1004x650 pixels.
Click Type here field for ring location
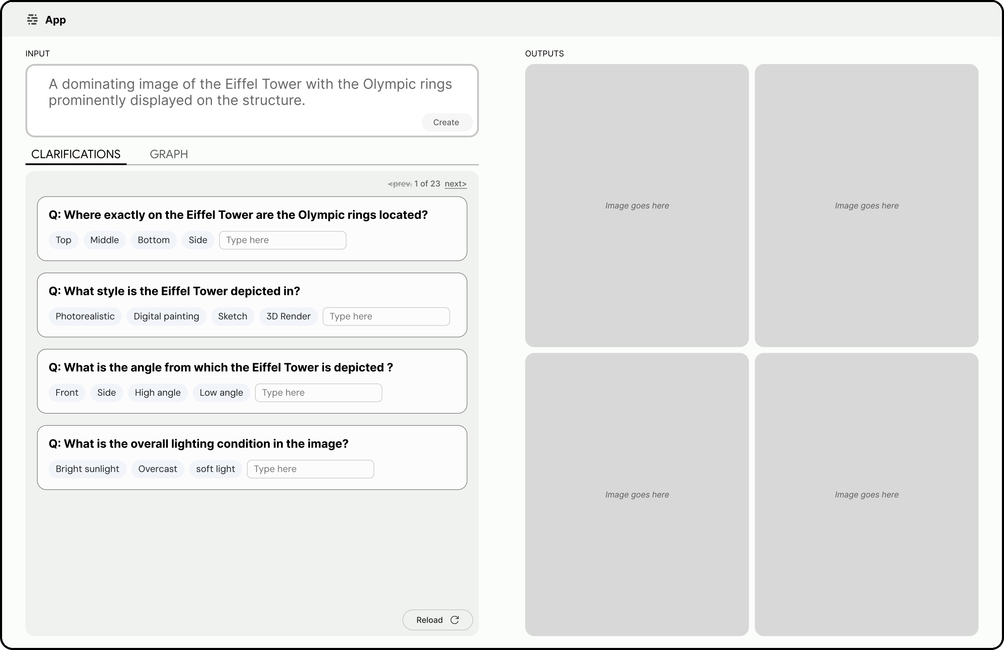coord(282,240)
